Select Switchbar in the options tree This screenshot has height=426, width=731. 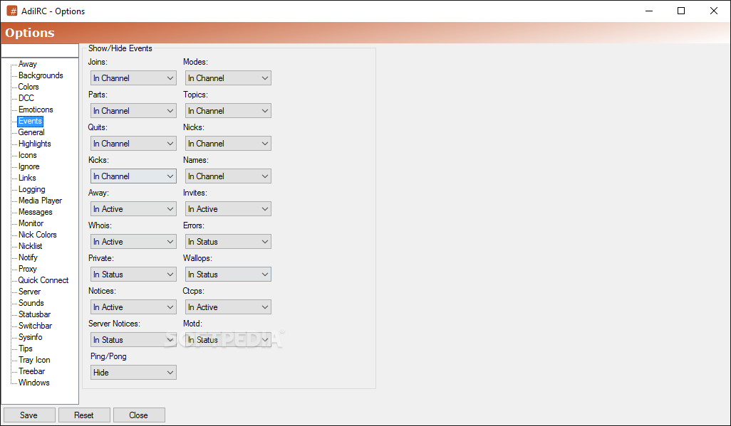[x=36, y=326]
